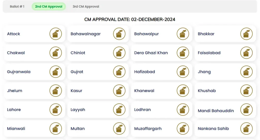260x140 pixels.
Task: Click the Chakwal district name
Action: tap(16, 53)
